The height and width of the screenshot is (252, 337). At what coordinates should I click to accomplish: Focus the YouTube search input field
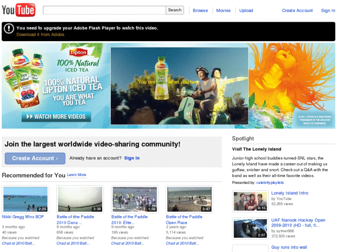[x=104, y=10]
